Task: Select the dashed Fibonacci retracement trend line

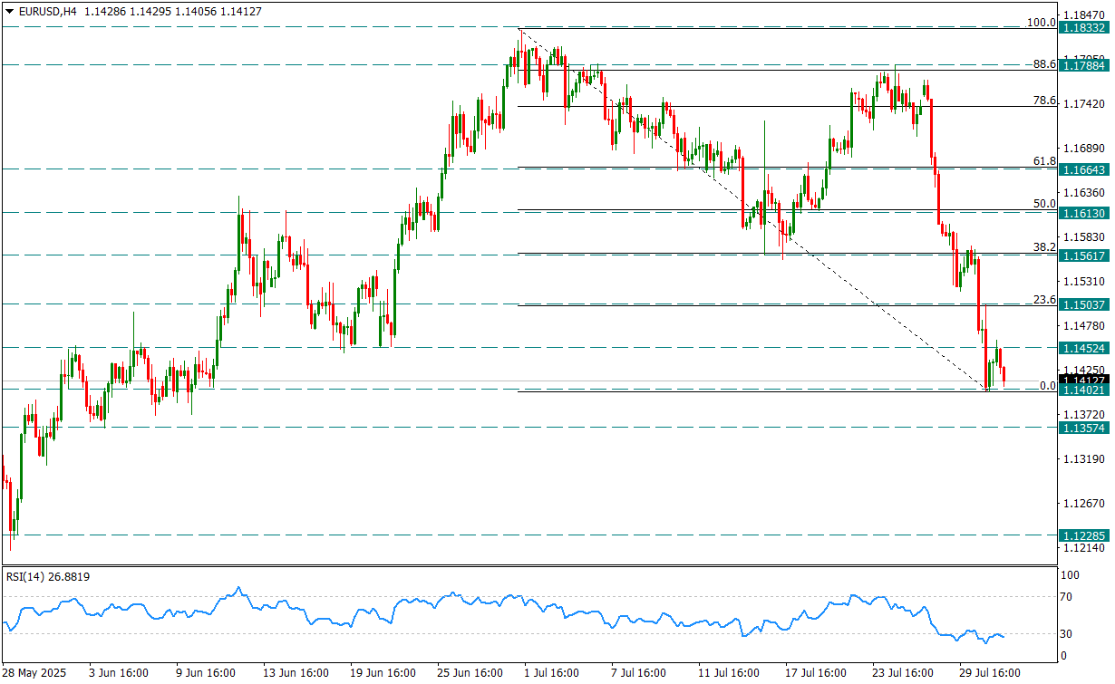Action: pos(752,210)
